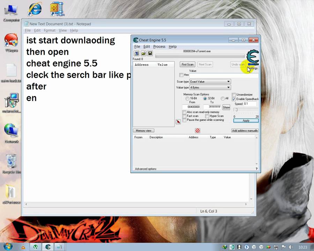
Task: Click the red no-entry clear list icon
Action: click(197, 130)
